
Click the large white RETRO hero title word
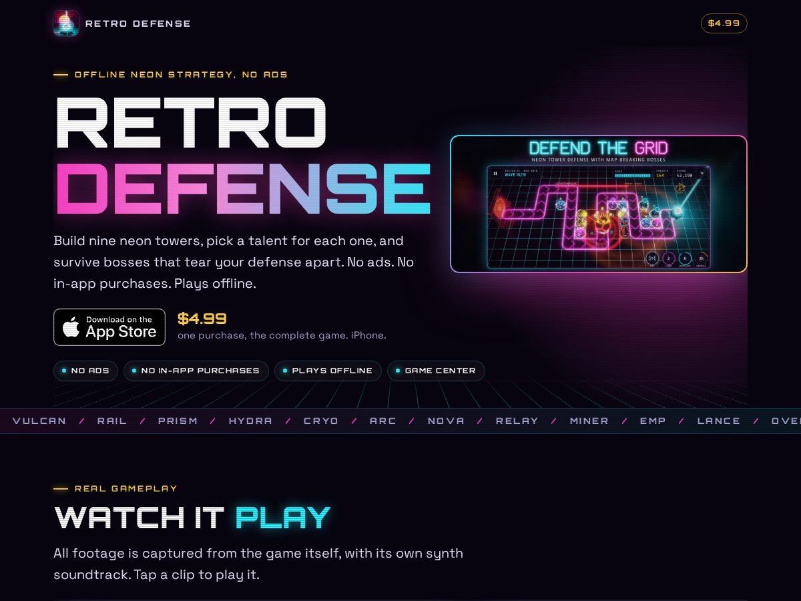coord(192,122)
